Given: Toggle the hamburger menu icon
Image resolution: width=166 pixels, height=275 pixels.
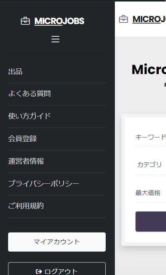Looking at the screenshot, I should (55, 39).
